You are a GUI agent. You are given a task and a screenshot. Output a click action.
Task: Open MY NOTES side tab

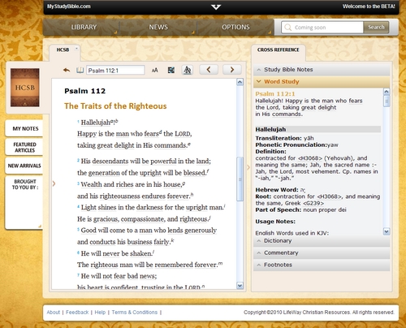[25, 129]
